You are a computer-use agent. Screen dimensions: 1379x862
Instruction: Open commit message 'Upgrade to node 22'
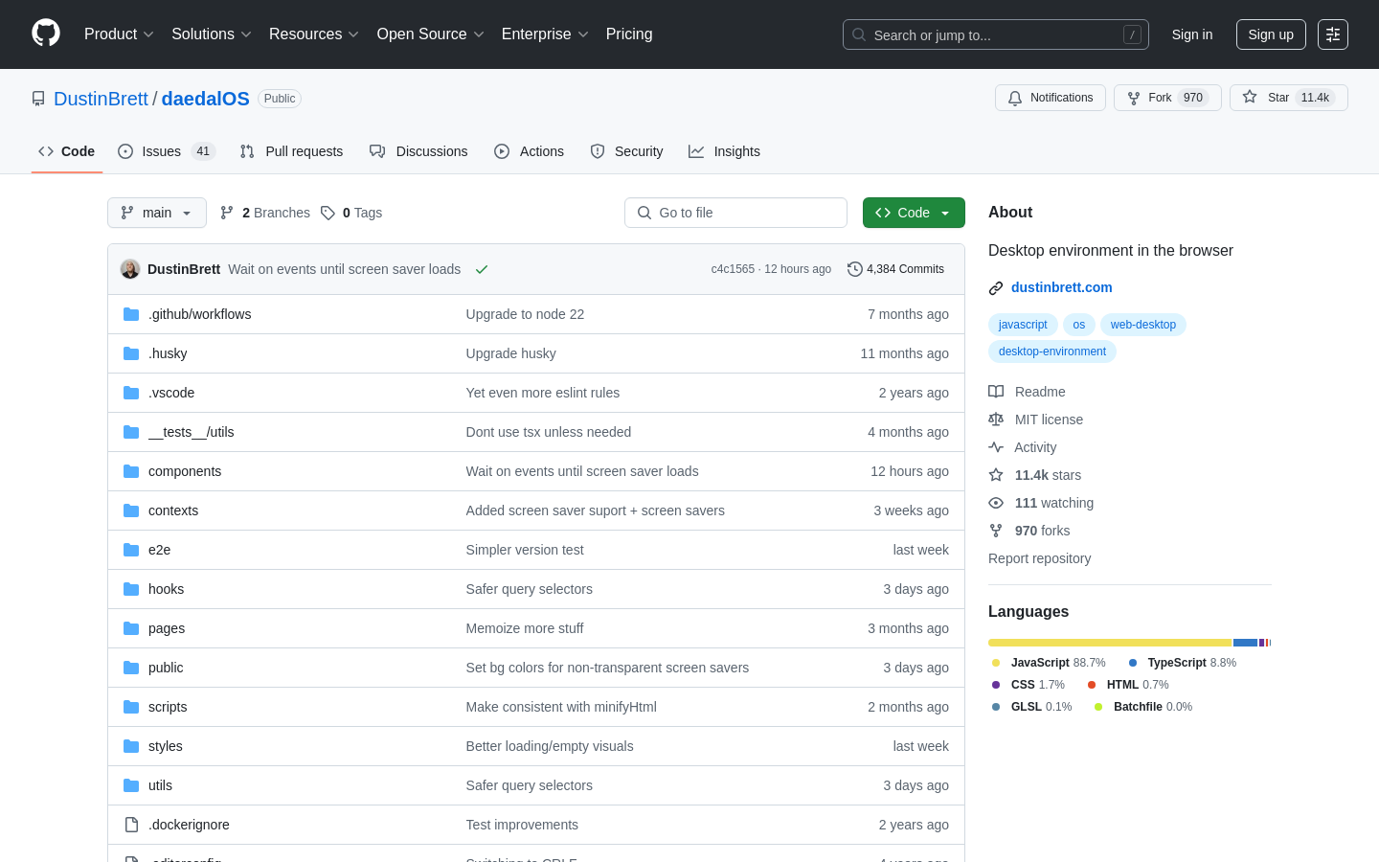click(x=525, y=314)
